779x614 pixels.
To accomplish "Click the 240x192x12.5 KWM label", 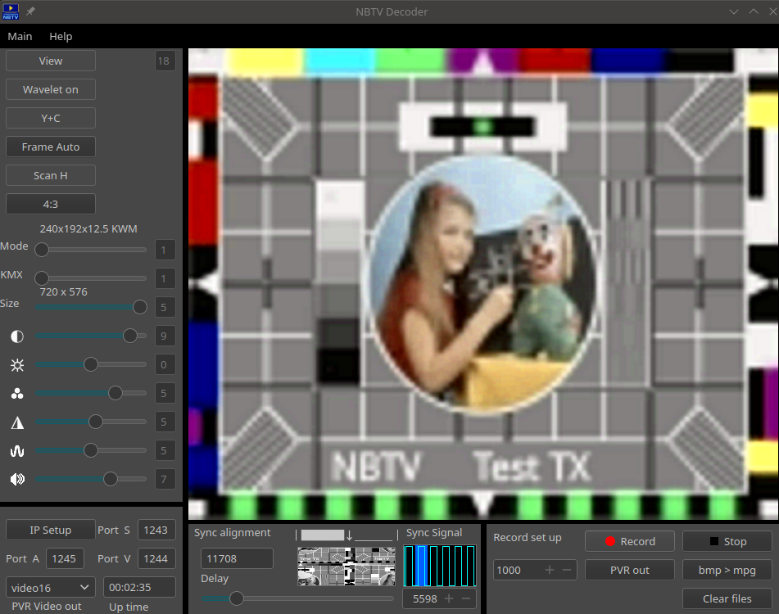I will [x=88, y=229].
